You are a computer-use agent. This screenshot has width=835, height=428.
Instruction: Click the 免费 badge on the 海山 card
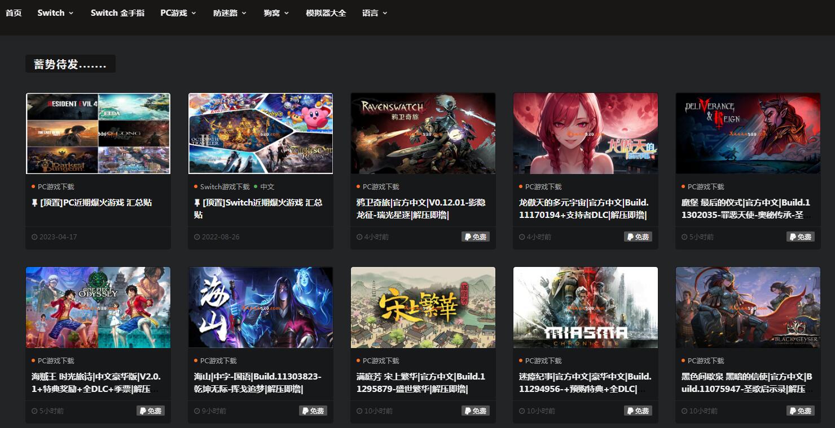coord(313,411)
